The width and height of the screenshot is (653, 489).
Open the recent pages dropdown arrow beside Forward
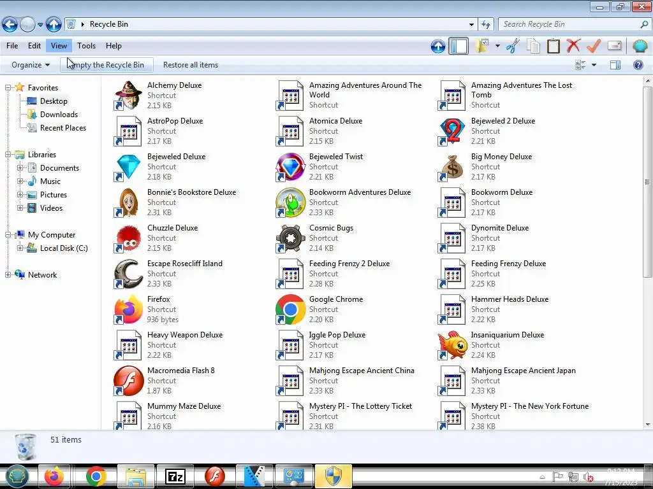click(x=40, y=25)
